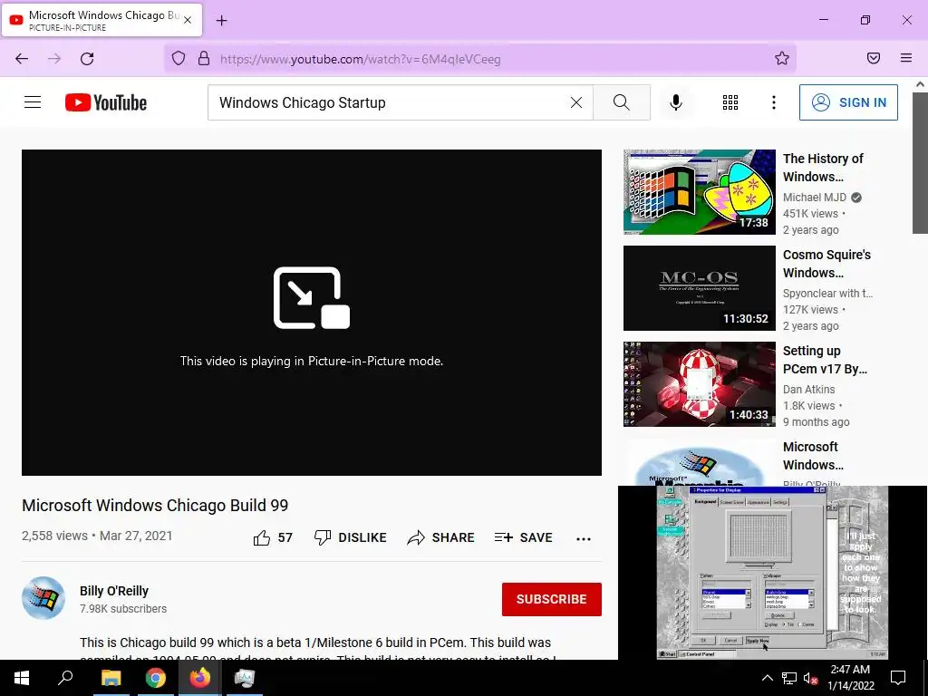Open the YouTube apps grid
This screenshot has width=928, height=696.
point(730,102)
